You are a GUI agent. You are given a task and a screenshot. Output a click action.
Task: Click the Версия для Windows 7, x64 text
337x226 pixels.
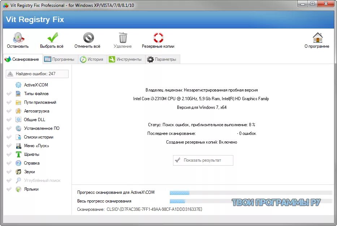point(202,107)
